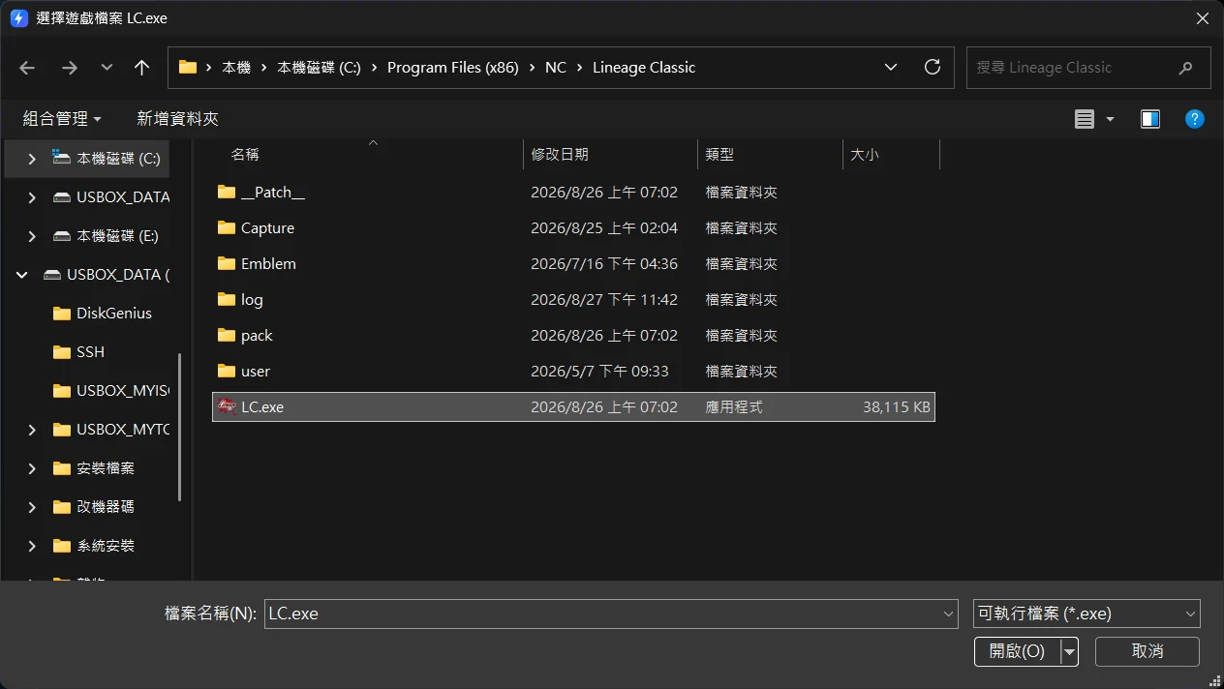The width and height of the screenshot is (1224, 689).
Task: Select Program Files (x86) breadcrumb
Action: pyautogui.click(x=452, y=68)
